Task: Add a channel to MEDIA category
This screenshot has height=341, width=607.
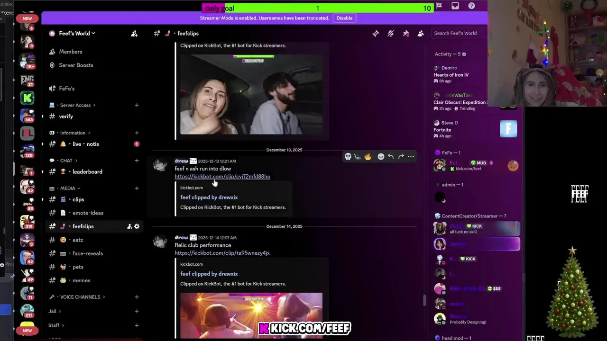Action: (x=137, y=188)
